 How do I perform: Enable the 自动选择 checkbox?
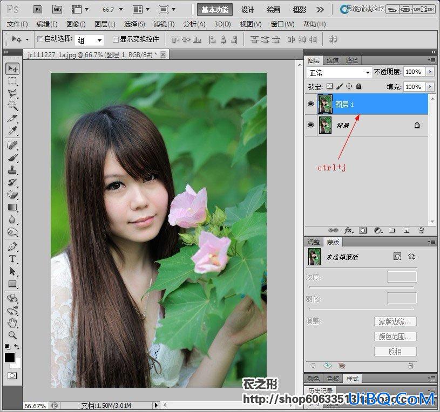40,39
